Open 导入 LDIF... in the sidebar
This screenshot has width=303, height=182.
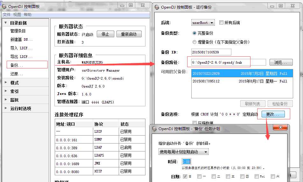(x=21, y=48)
